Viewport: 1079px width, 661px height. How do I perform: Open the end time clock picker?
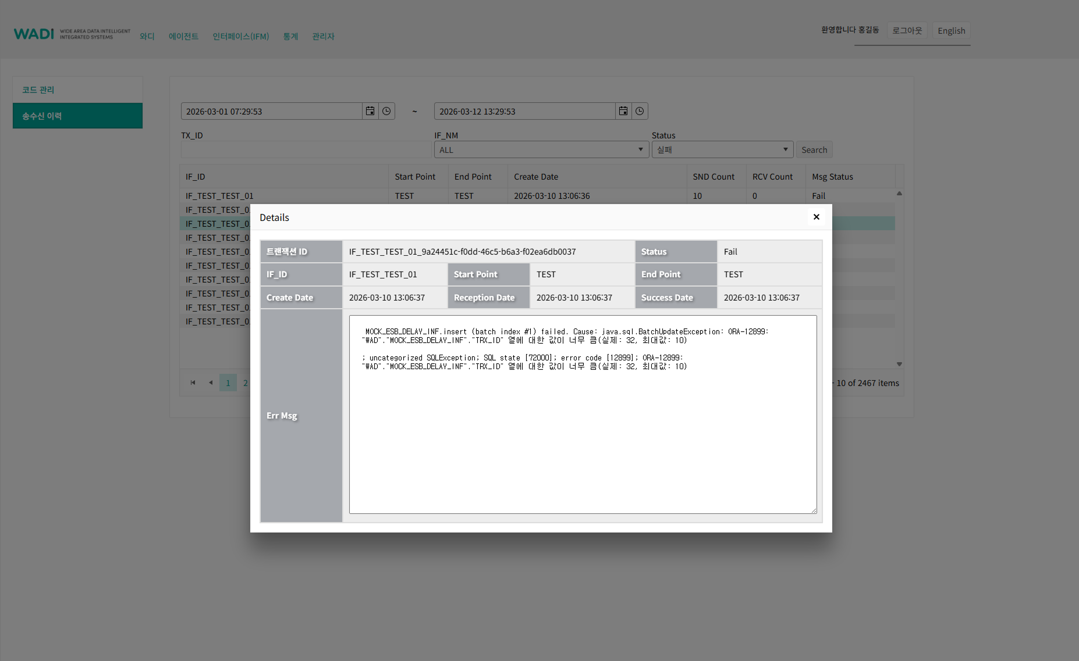[640, 111]
